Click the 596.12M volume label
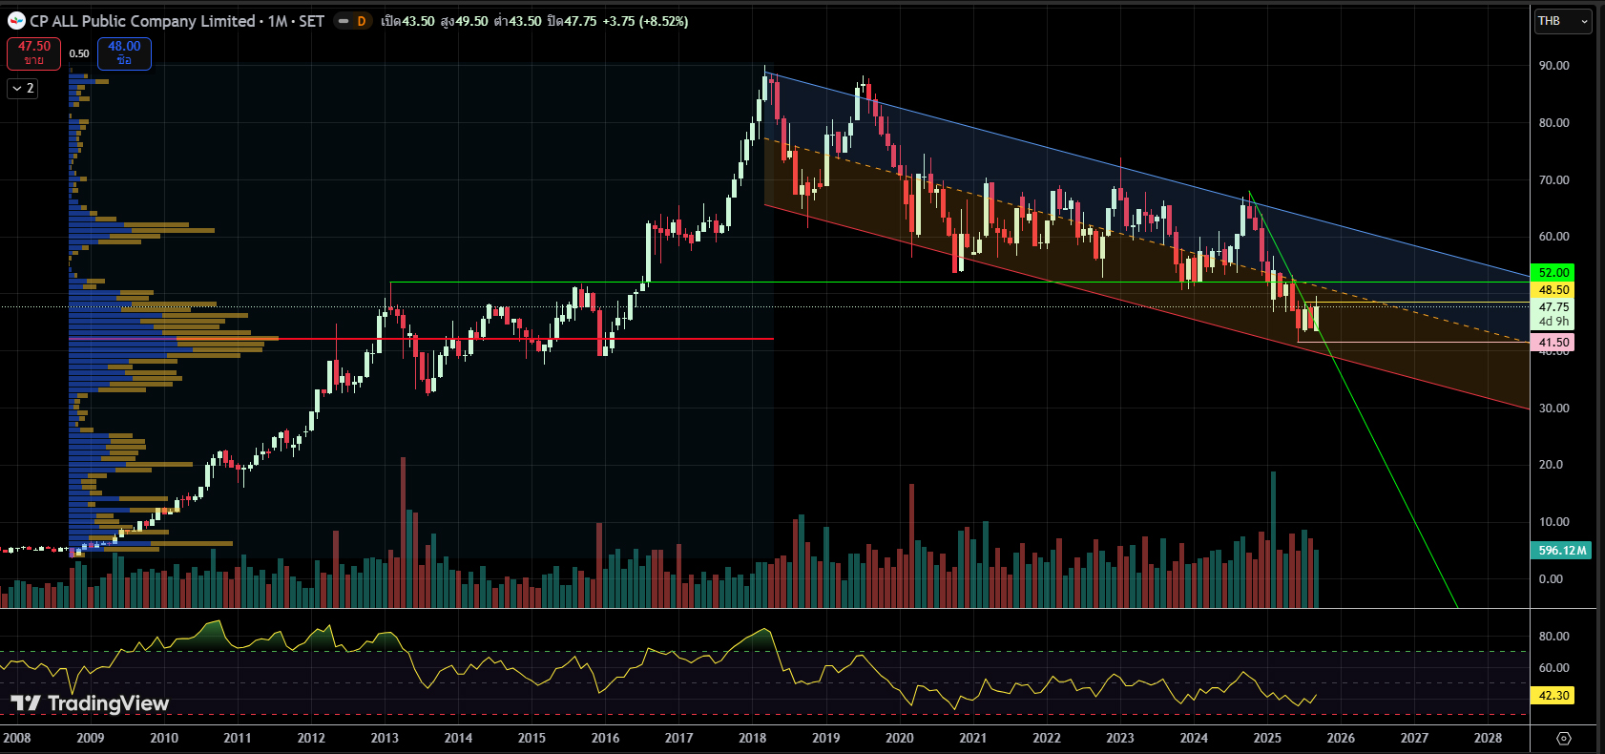This screenshot has height=754, width=1605. 1562,551
